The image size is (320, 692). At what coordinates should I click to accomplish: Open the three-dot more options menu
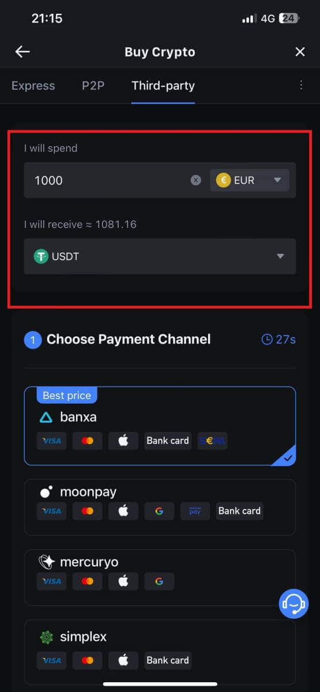(x=301, y=85)
